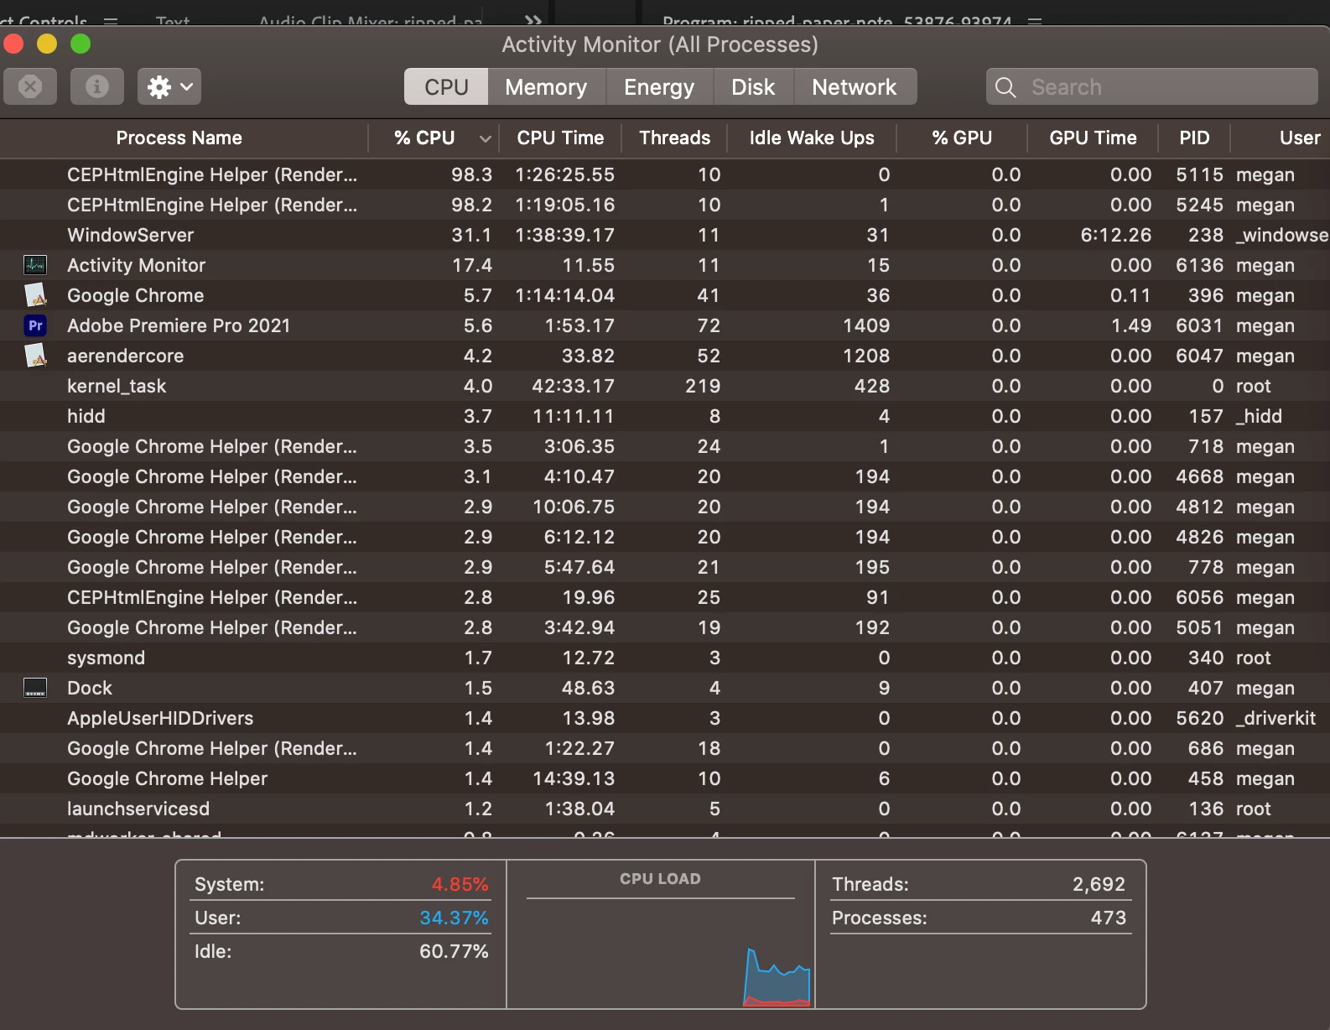The image size is (1330, 1030).
Task: Click the 42:33.17 CPU Time cell
Action: tap(573, 386)
